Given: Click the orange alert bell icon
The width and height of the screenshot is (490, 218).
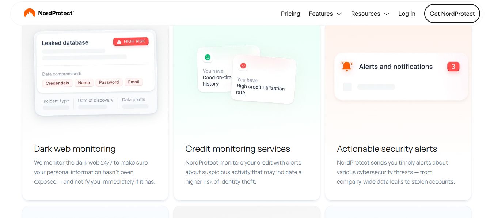Looking at the screenshot, I should [346, 66].
